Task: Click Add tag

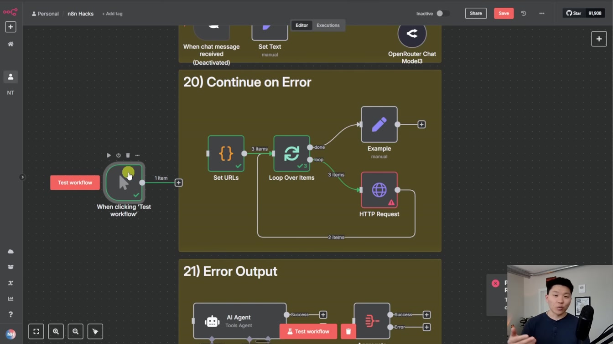Action: 112,14
